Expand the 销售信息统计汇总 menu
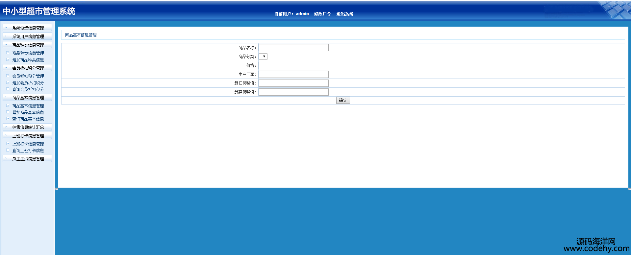The image size is (631, 255). point(28,127)
